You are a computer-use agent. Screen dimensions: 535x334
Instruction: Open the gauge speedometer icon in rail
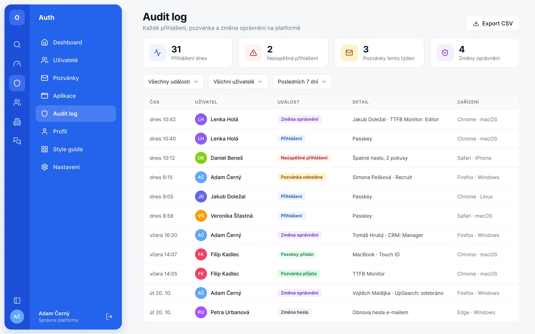coord(17,64)
